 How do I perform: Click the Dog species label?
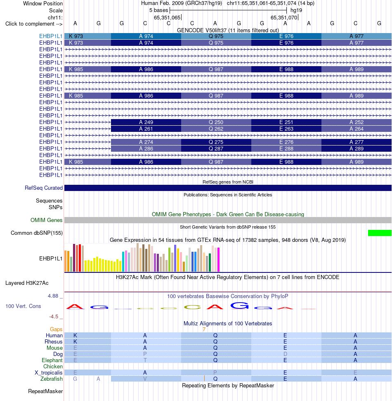(x=58, y=354)
